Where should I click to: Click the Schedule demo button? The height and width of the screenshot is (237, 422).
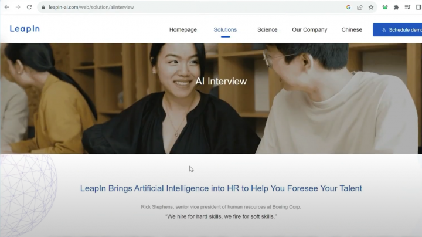pos(397,29)
